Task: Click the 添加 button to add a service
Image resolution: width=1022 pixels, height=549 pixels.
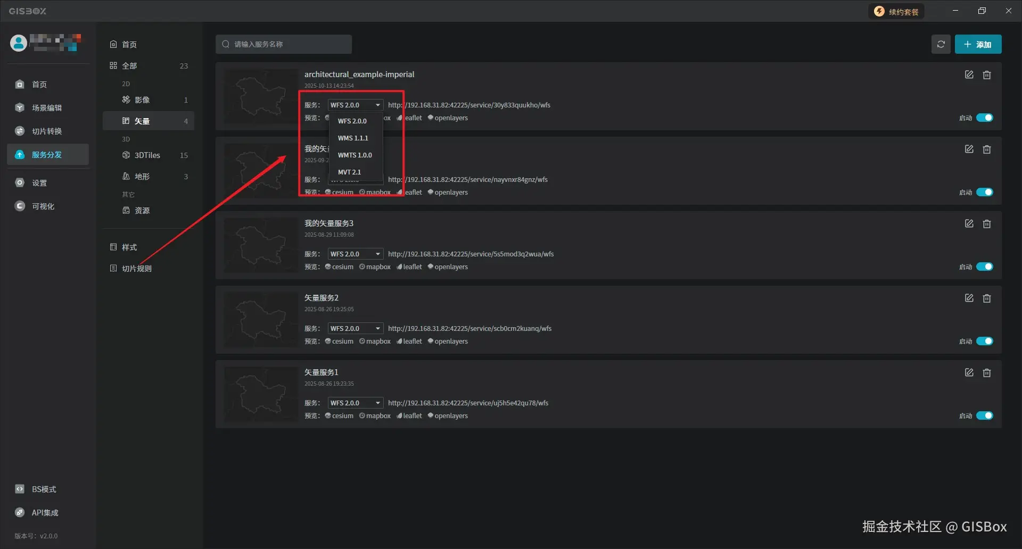Action: [x=978, y=44]
